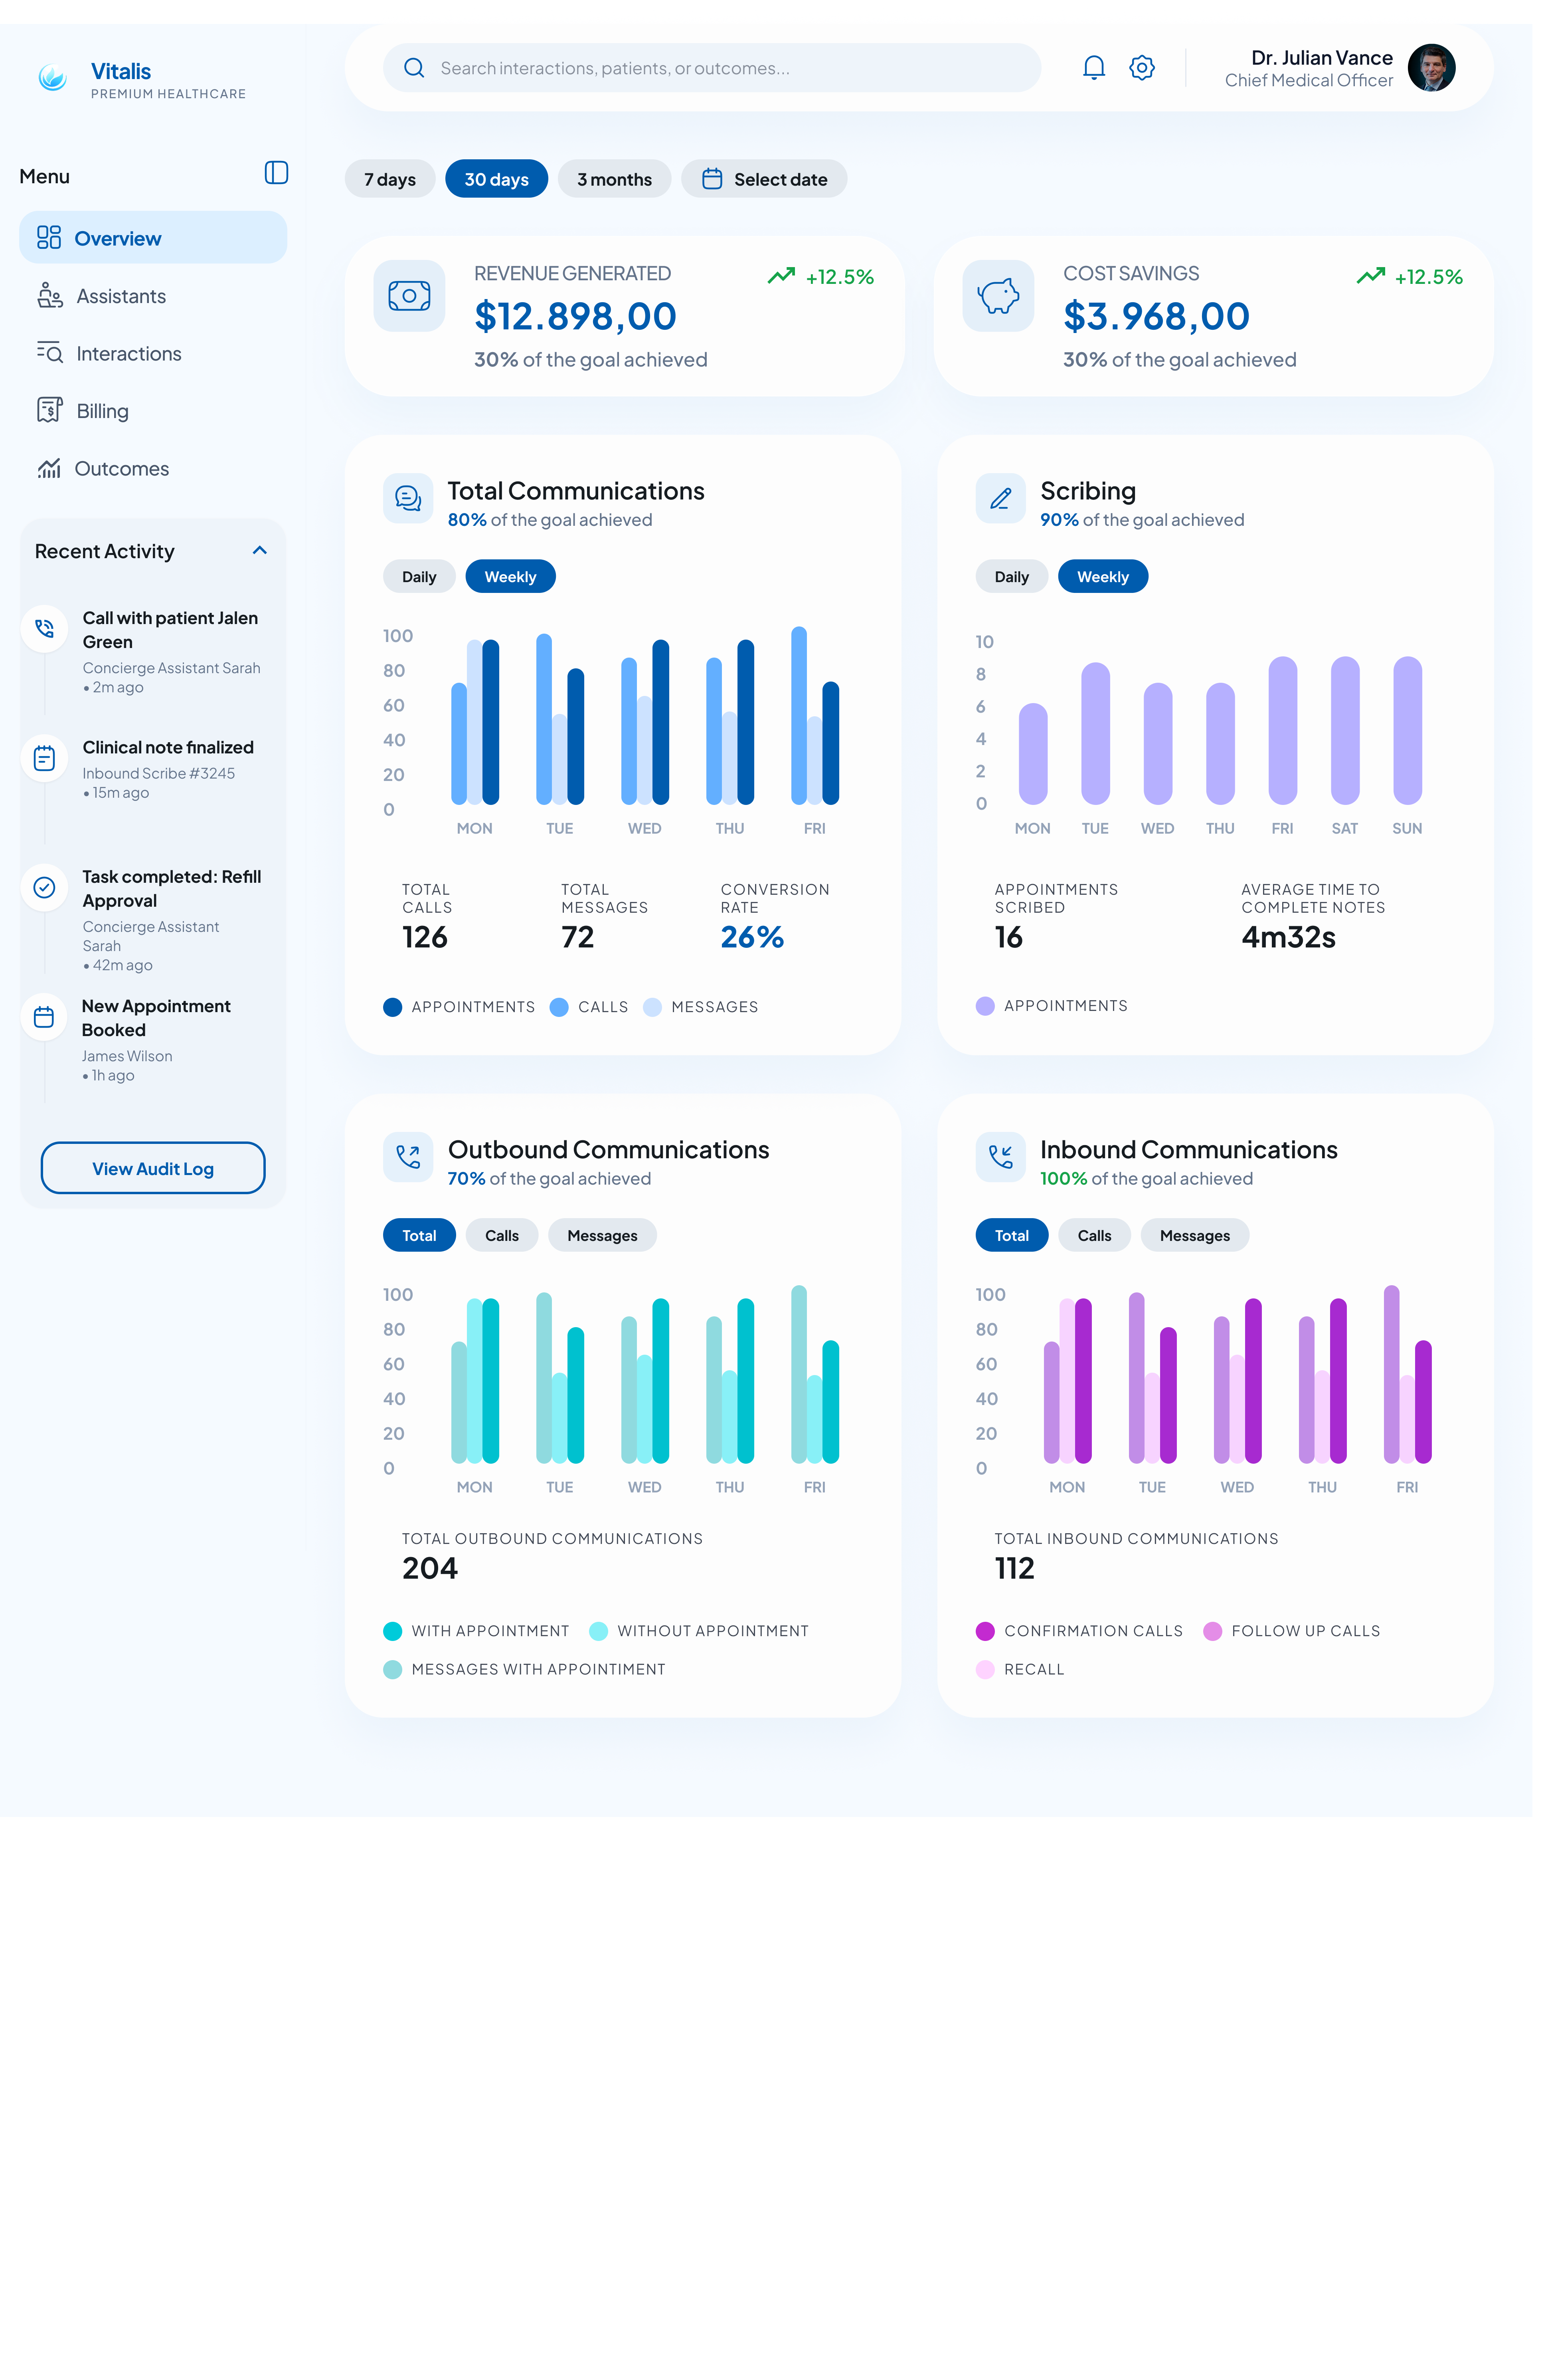Go to Overview in menu
Viewport: 1542px width, 2380px height.
tap(153, 237)
